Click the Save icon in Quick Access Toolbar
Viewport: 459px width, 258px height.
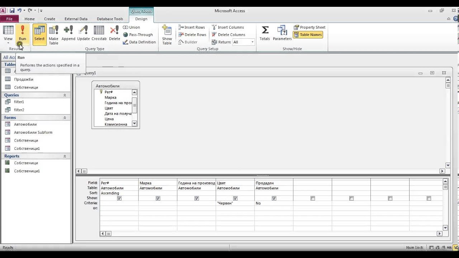[x=12, y=11]
